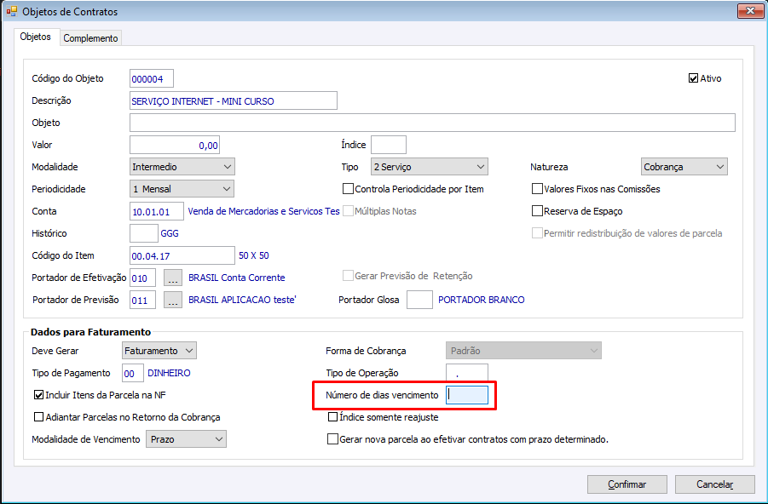
Task: Click the Objetos de Contratos title bar icon
Action: coord(12,11)
